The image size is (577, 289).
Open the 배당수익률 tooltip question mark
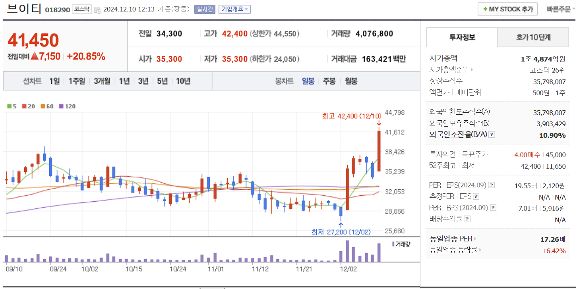coord(467,219)
